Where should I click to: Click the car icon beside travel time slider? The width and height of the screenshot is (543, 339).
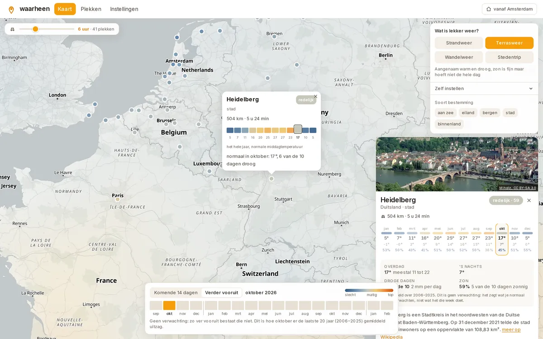(x=12, y=29)
